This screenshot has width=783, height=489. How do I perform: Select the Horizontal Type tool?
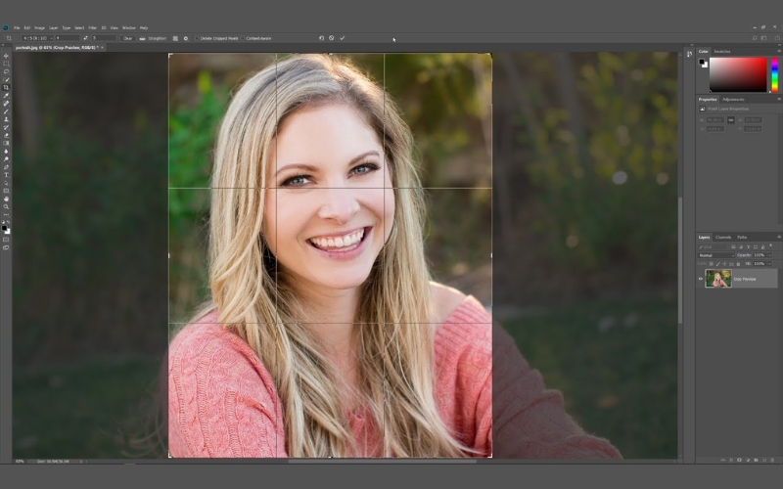[6, 175]
